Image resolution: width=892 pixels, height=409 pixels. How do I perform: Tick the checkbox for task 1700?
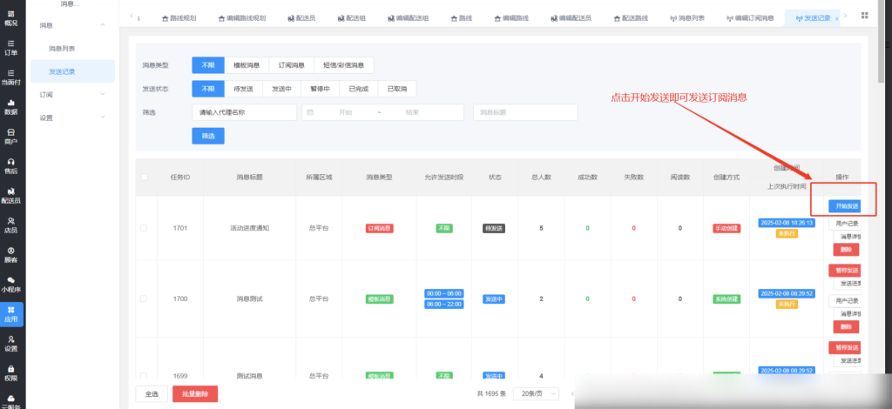click(x=144, y=298)
